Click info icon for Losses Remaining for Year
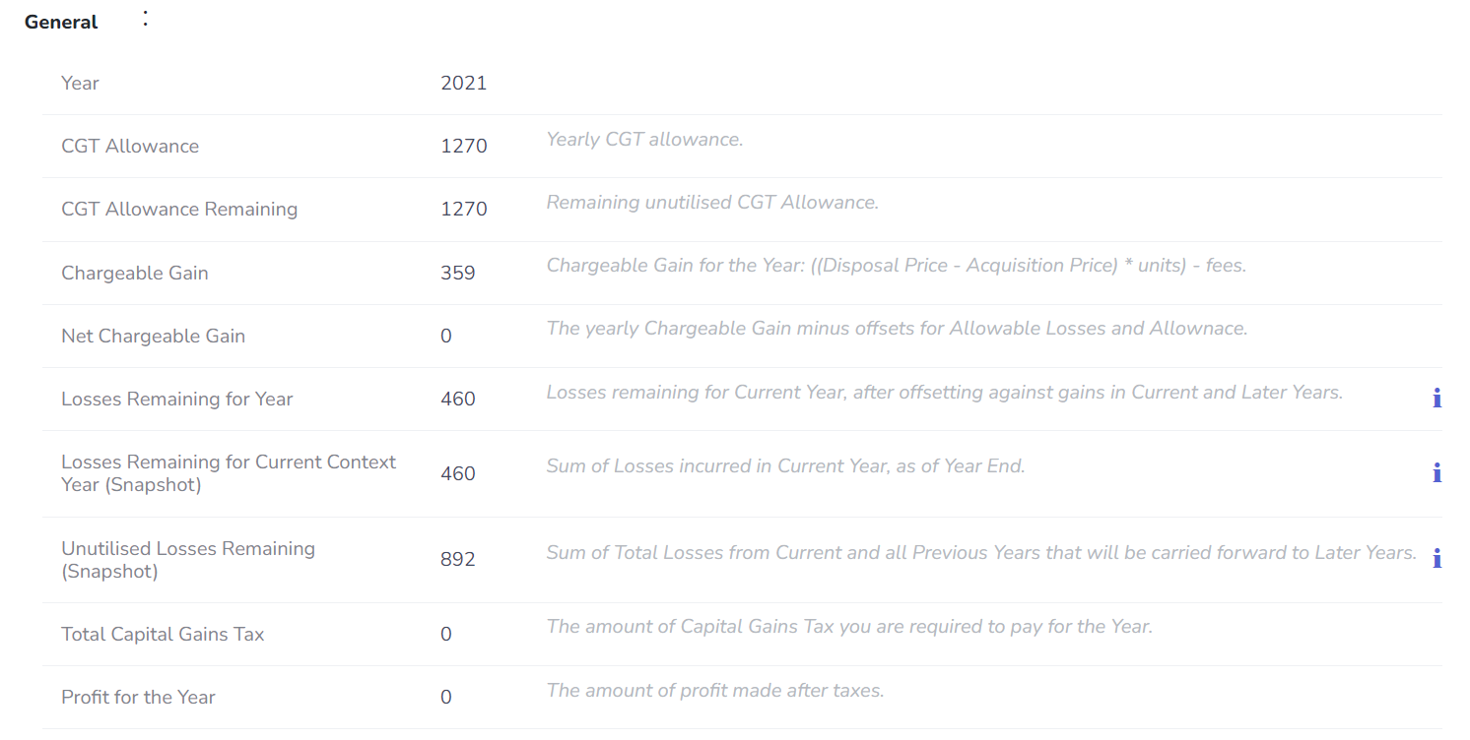 [x=1437, y=399]
